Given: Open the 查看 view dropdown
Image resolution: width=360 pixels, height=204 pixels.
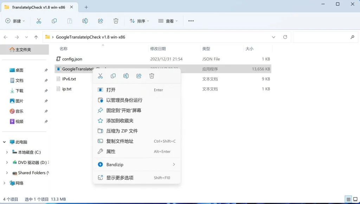Looking at the screenshot, I should coord(168,21).
